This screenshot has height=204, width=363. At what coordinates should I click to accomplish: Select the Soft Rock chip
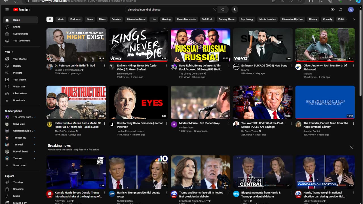pos(207,19)
